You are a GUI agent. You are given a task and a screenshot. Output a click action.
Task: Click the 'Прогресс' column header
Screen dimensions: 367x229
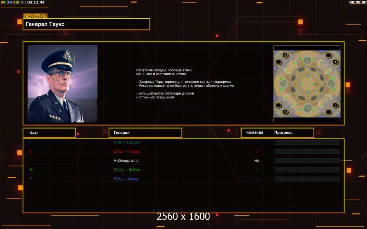(283, 132)
